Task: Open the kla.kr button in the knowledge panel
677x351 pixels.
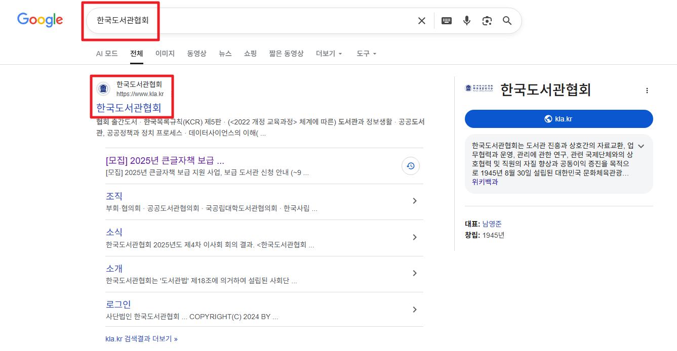Action: [559, 119]
